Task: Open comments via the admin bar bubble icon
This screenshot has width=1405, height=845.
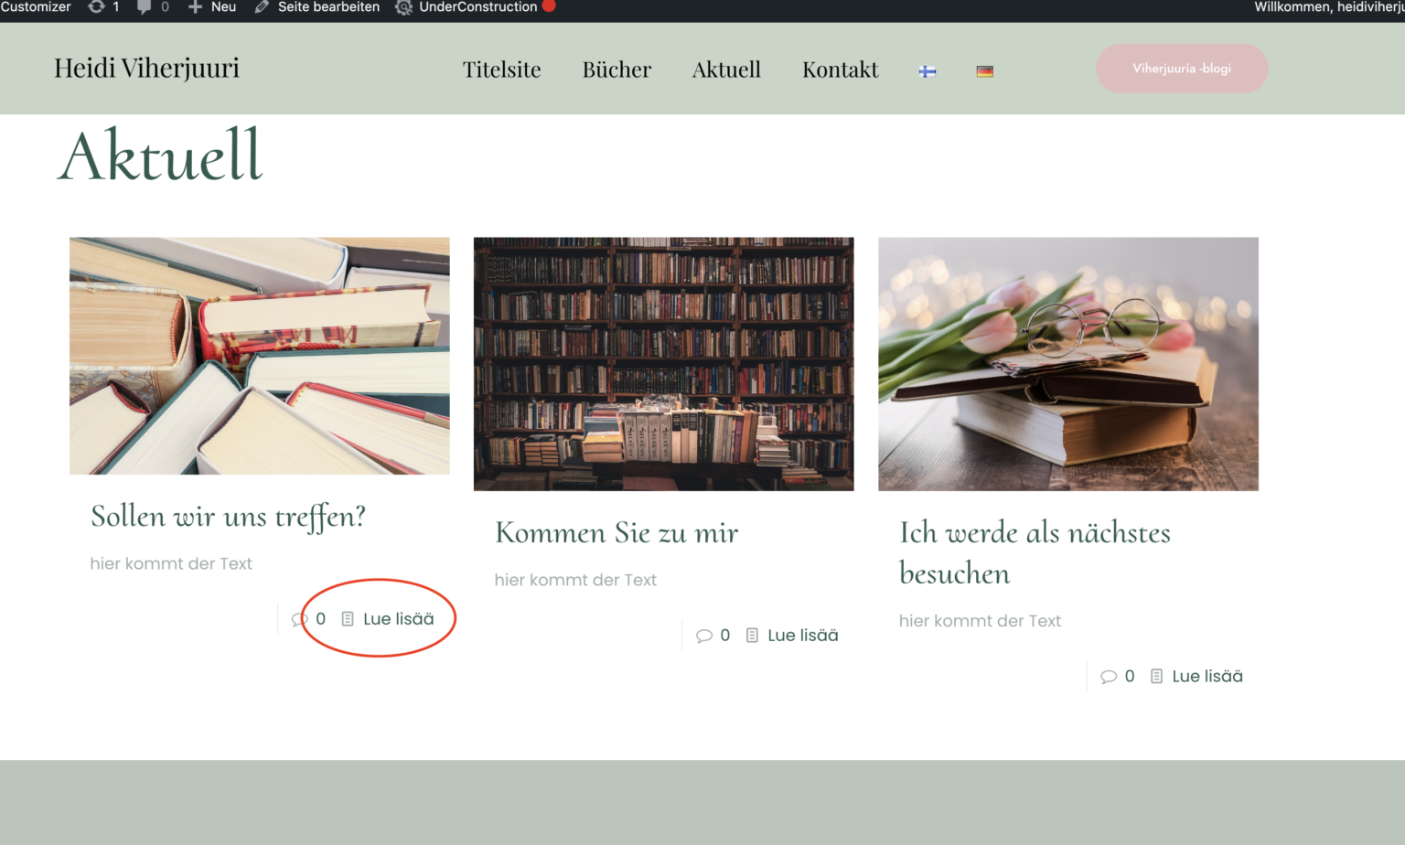Action: click(144, 7)
